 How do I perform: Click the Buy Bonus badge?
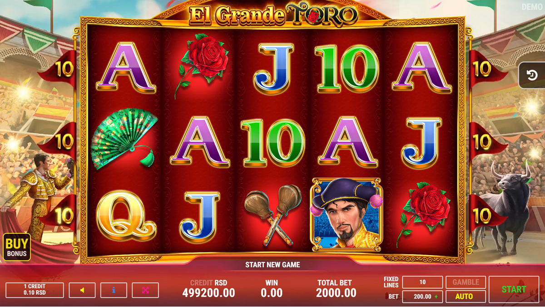click(x=17, y=247)
